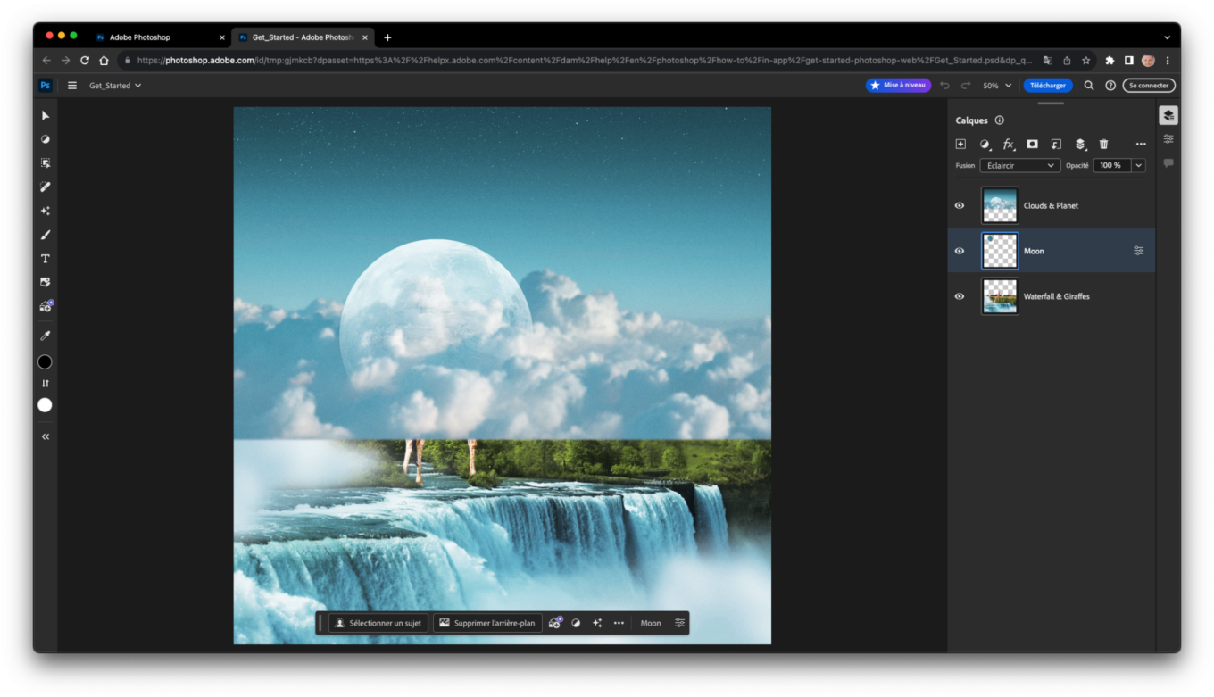The height and width of the screenshot is (697, 1214).
Task: Select the Moon layer thumbnail
Action: click(x=1000, y=251)
